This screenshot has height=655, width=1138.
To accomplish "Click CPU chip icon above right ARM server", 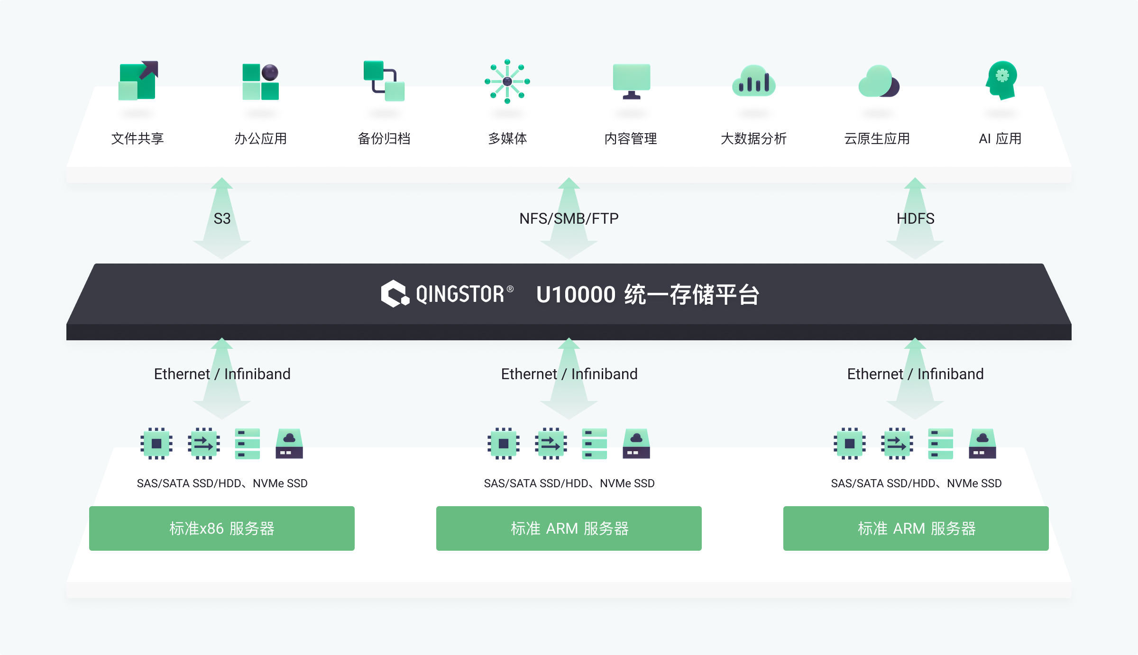I will (850, 444).
